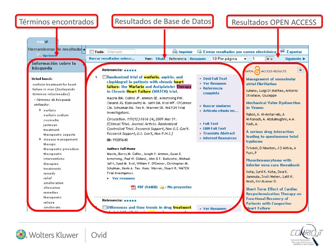Click the gear icon next to Opciones
Image resolution: width=332 pixels, height=249 pixels.
(x=39, y=55)
